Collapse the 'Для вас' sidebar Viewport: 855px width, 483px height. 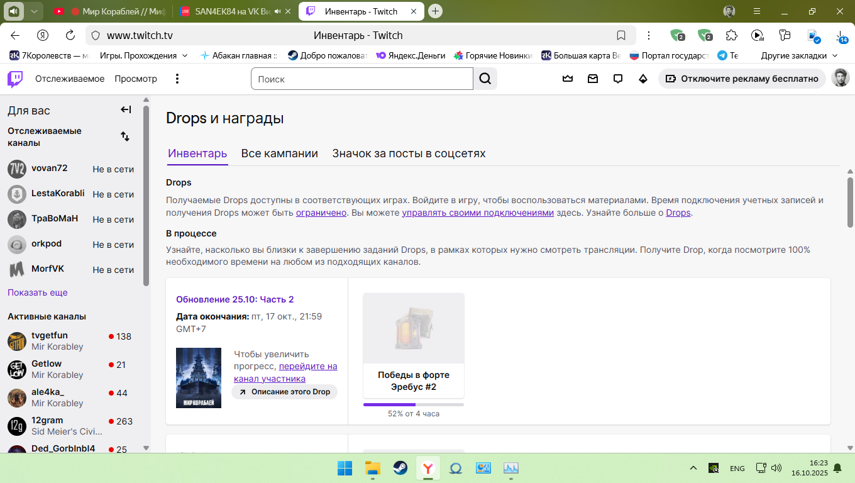(126, 110)
